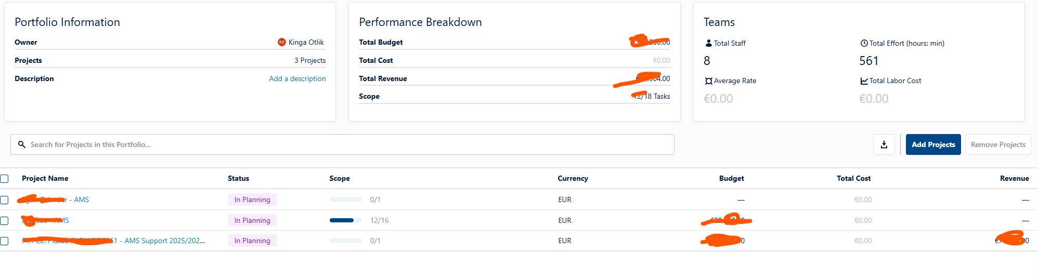
Task: Click the Total Effort clock icon
Action: [x=864, y=43]
